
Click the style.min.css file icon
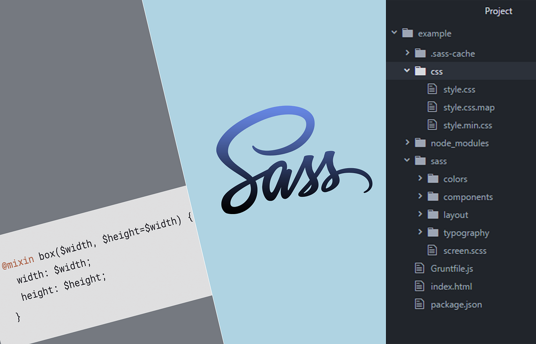(x=432, y=125)
